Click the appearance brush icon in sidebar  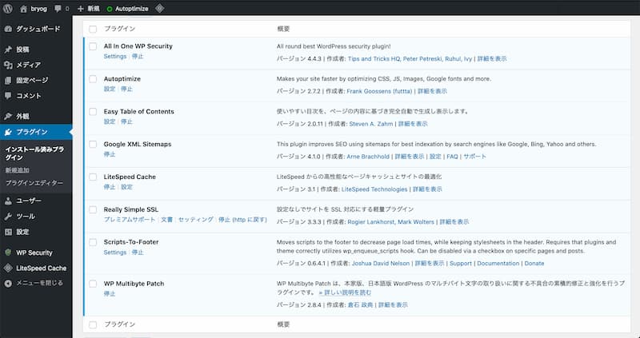pyautogui.click(x=8, y=116)
